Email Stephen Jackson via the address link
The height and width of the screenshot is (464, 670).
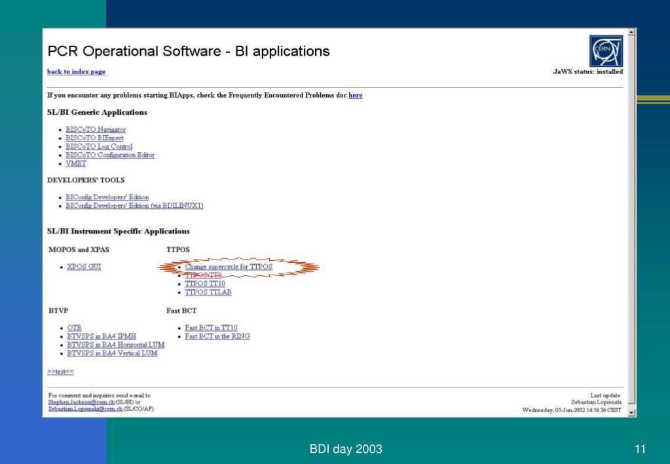click(x=81, y=402)
